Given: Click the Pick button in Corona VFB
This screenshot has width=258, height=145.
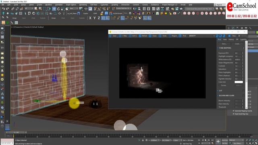Looking at the screenshot, I should (183, 36).
